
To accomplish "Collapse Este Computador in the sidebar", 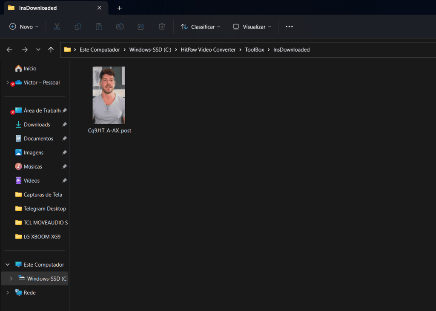I will point(7,264).
